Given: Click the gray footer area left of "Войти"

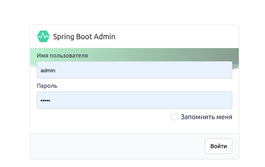Looking at the screenshot, I should click(115, 146).
